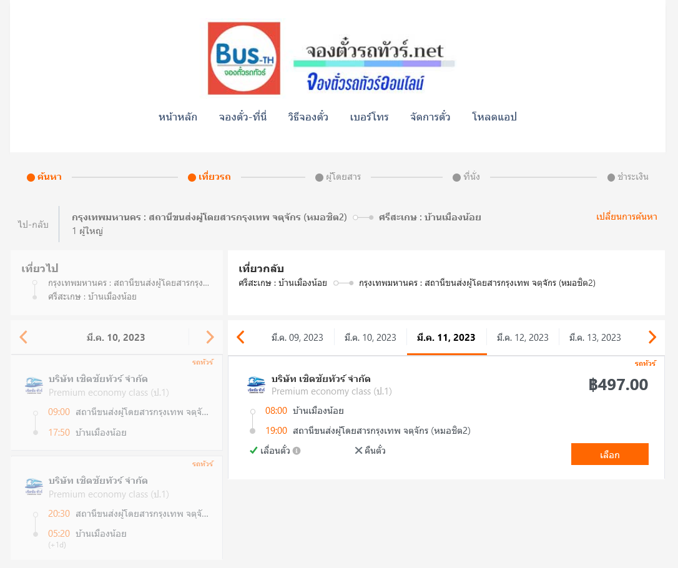Click the ที่นั่ง step in progress bar
This screenshot has height=568, width=678.
466,177
